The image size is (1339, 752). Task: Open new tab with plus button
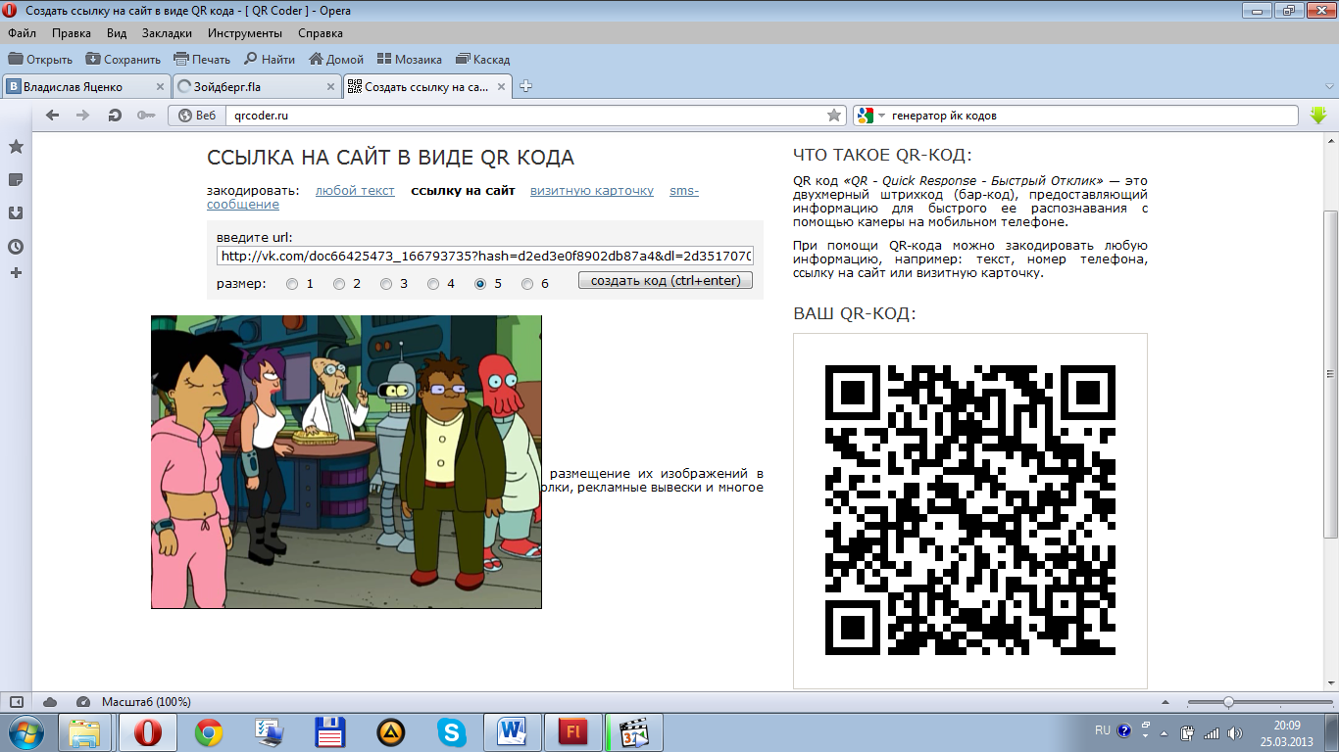[x=525, y=86]
